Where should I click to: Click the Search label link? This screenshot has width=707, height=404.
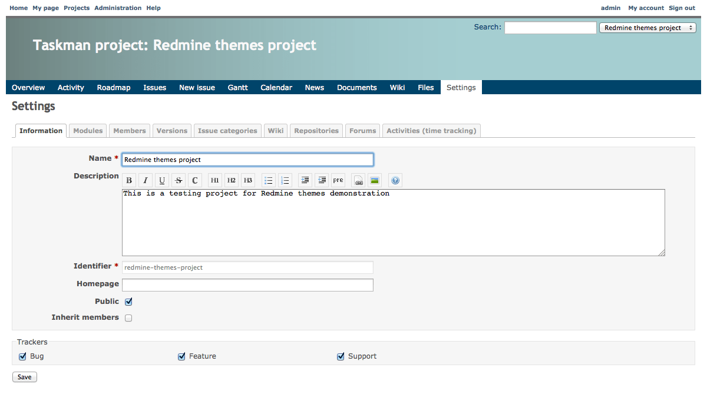(x=487, y=27)
